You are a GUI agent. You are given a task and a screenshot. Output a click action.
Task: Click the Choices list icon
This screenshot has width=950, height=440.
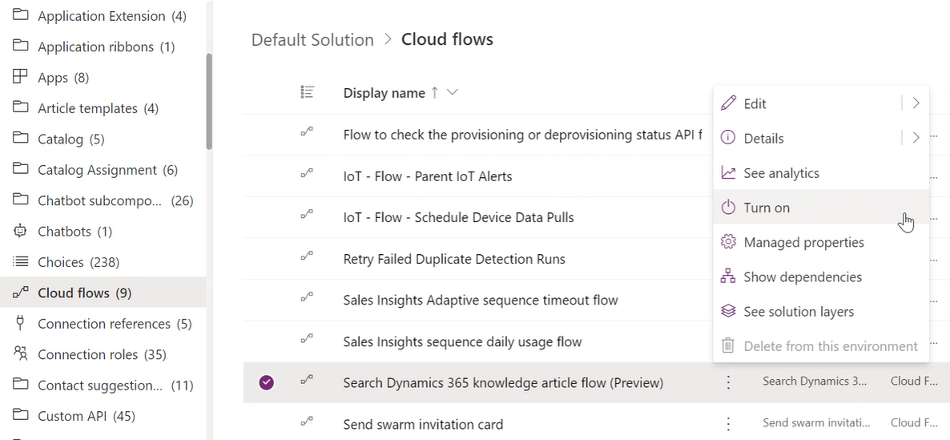[21, 262]
